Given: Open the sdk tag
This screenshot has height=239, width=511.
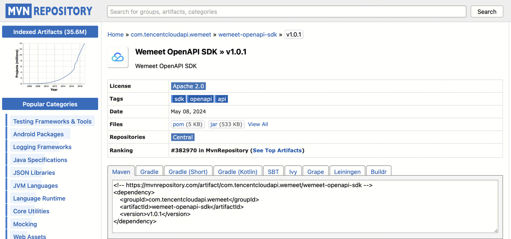Looking at the screenshot, I should click(x=179, y=99).
